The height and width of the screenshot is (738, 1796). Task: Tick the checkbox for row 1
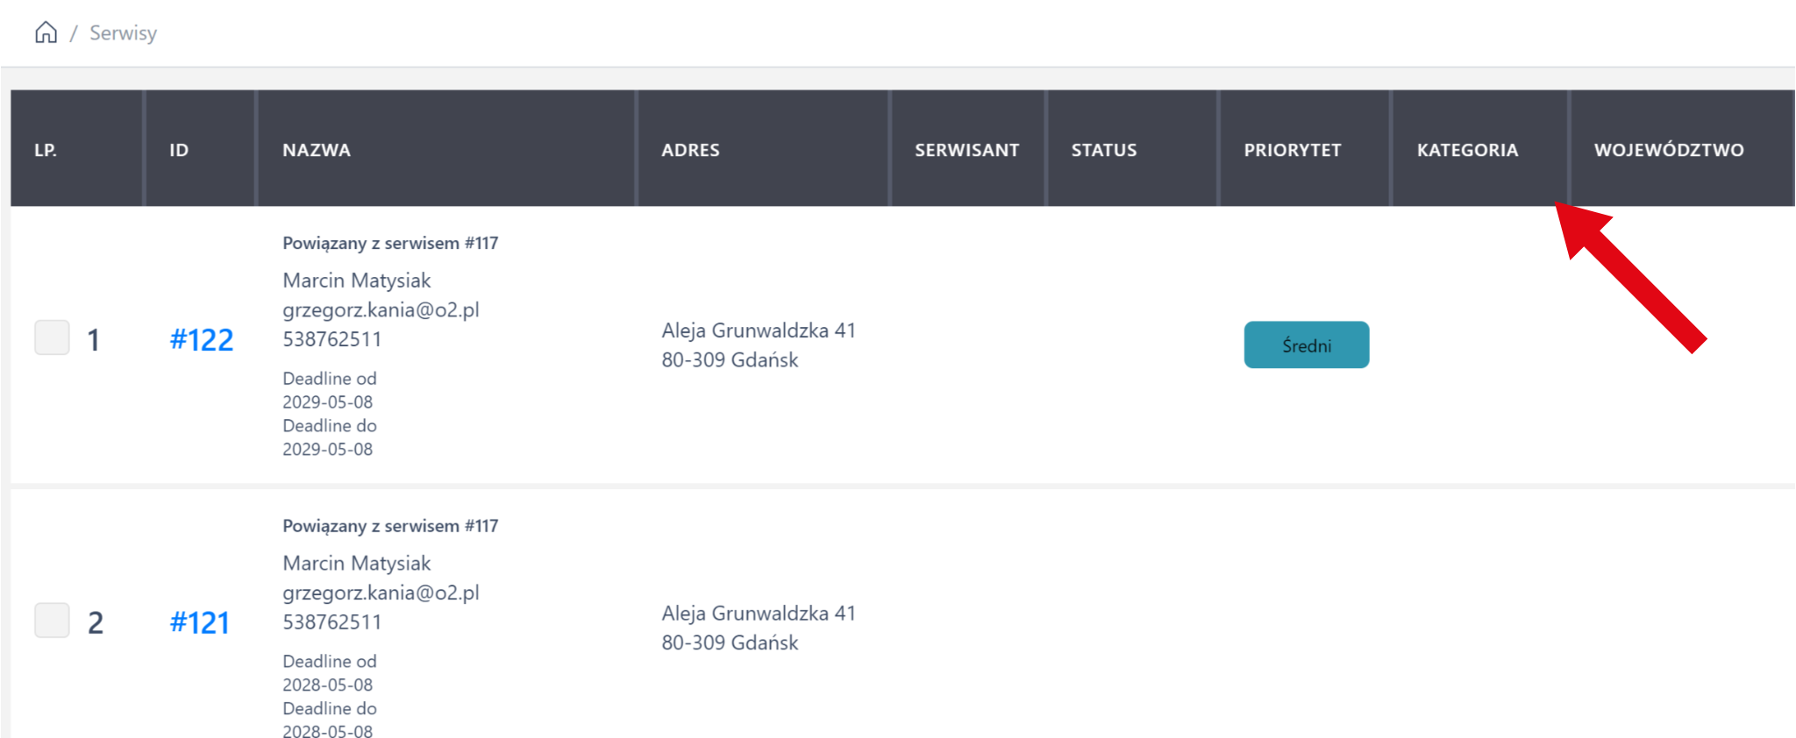pyautogui.click(x=52, y=337)
